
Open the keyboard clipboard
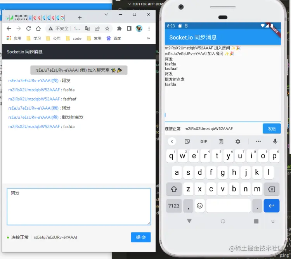tap(221, 141)
